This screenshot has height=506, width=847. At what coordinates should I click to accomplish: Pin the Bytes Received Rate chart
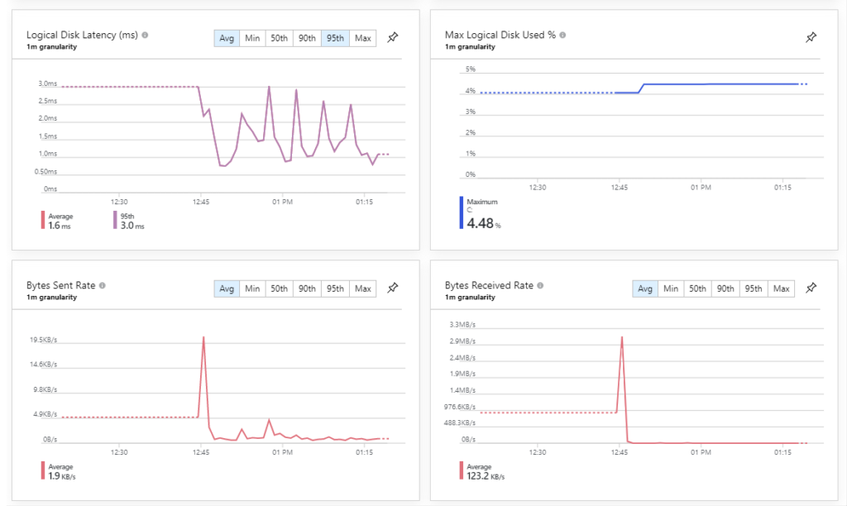click(811, 289)
